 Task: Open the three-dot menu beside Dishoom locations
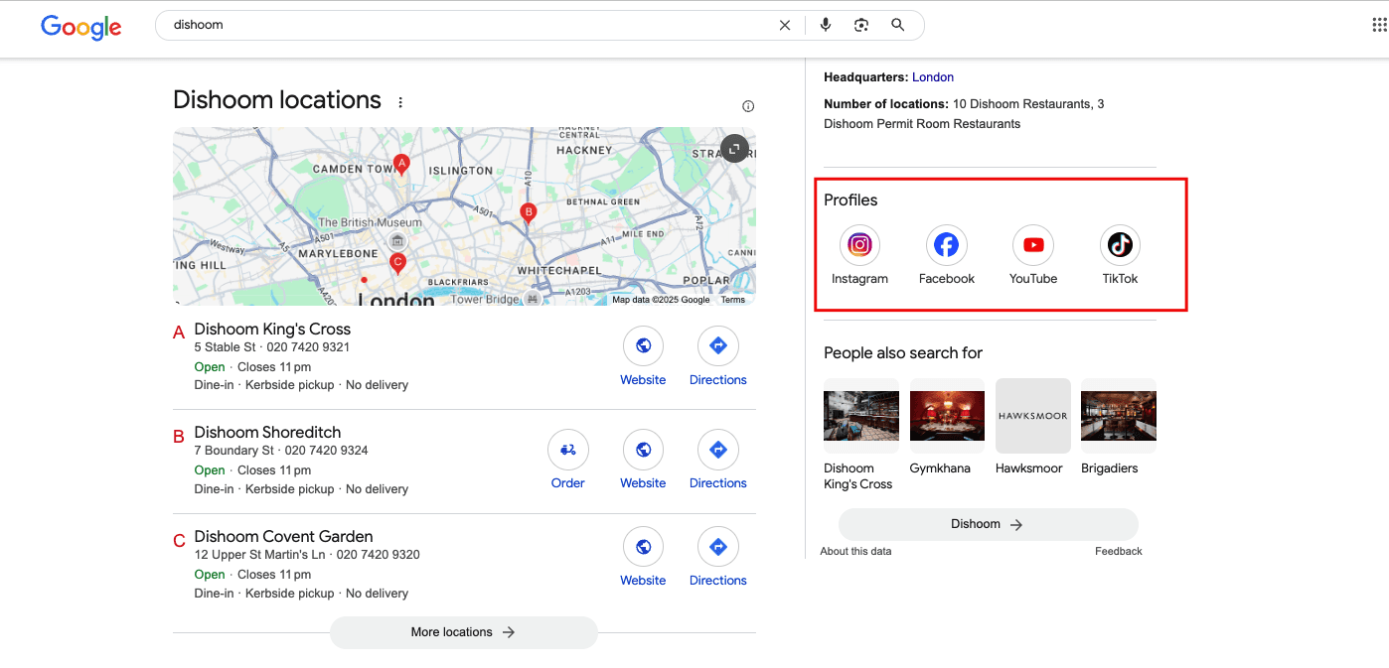click(400, 102)
